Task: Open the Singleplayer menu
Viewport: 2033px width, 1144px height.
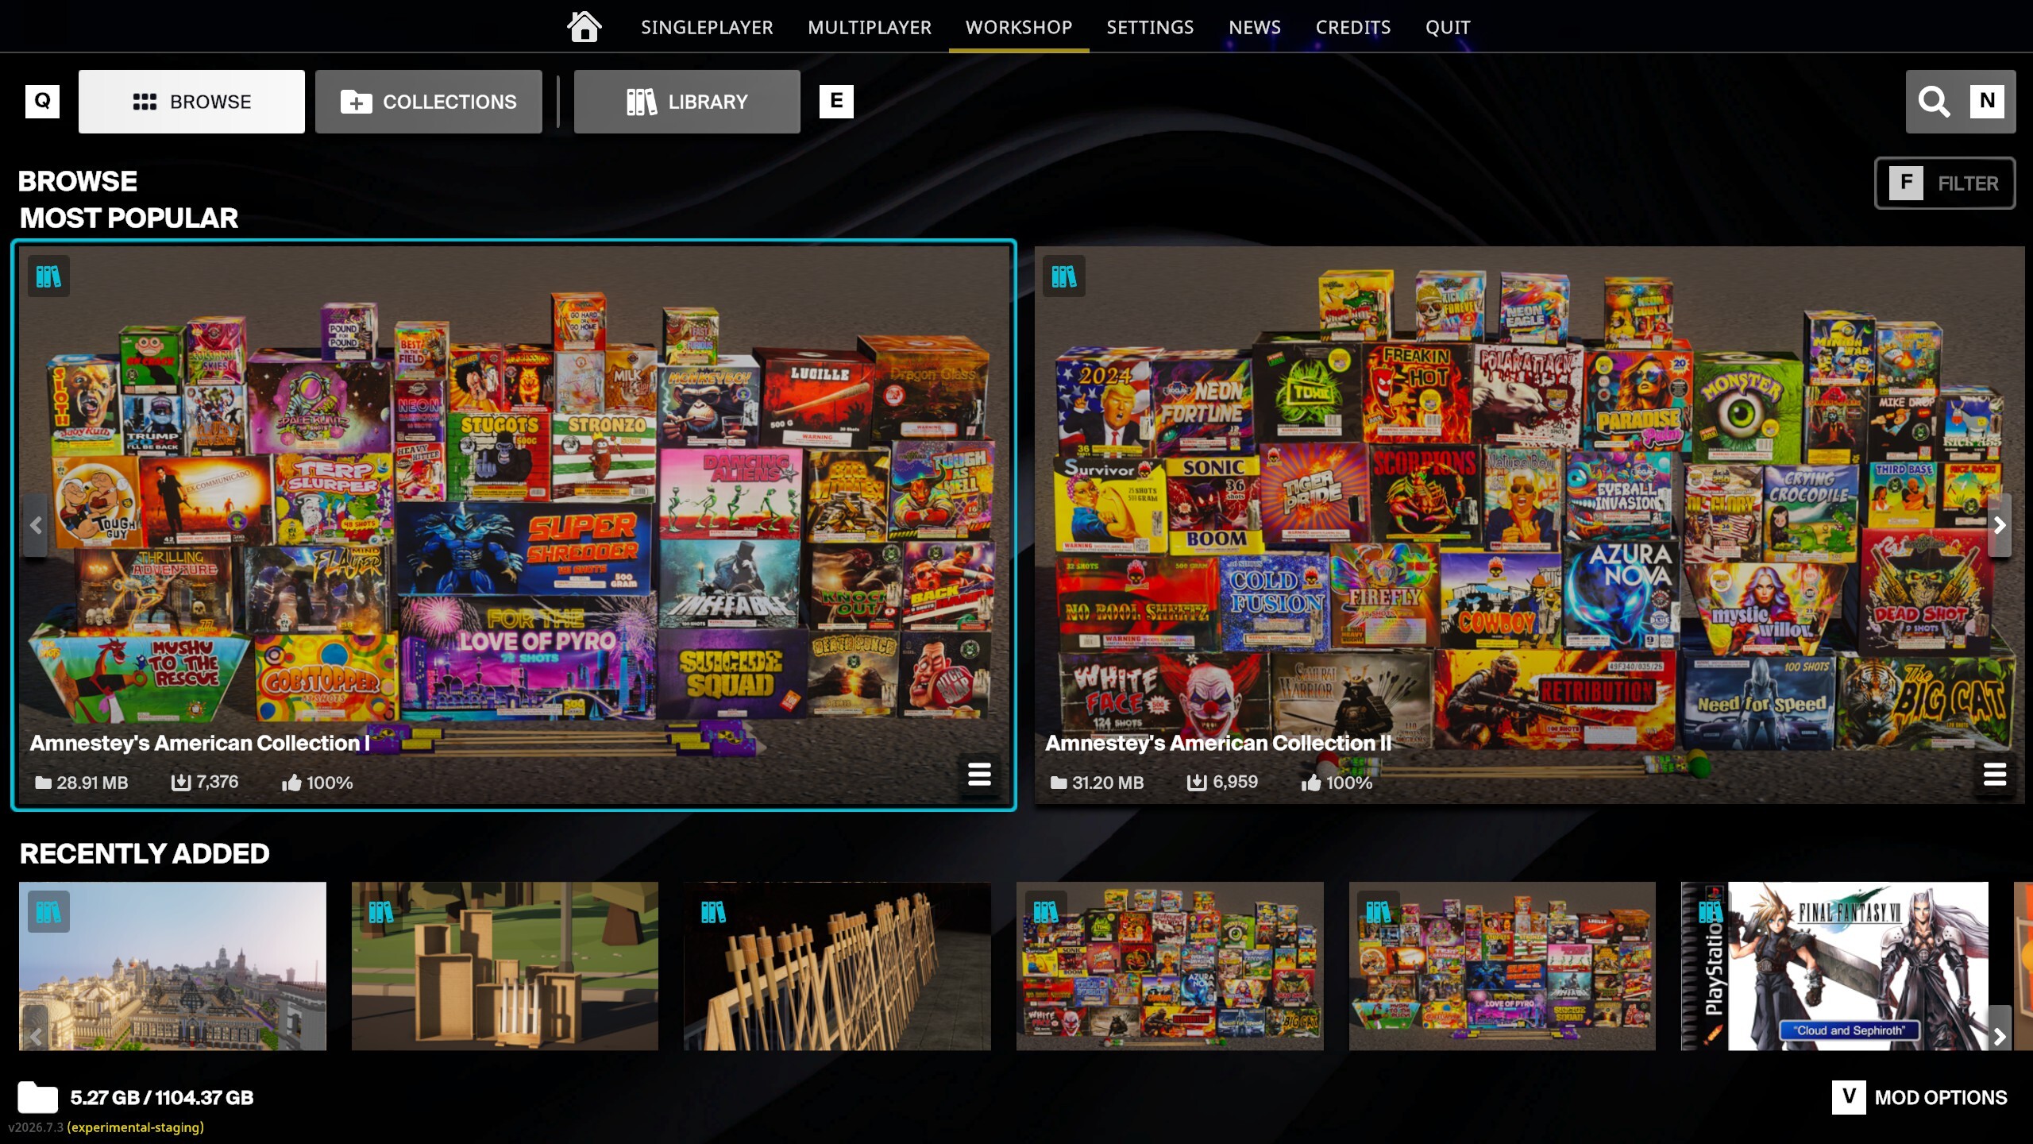Action: point(707,27)
